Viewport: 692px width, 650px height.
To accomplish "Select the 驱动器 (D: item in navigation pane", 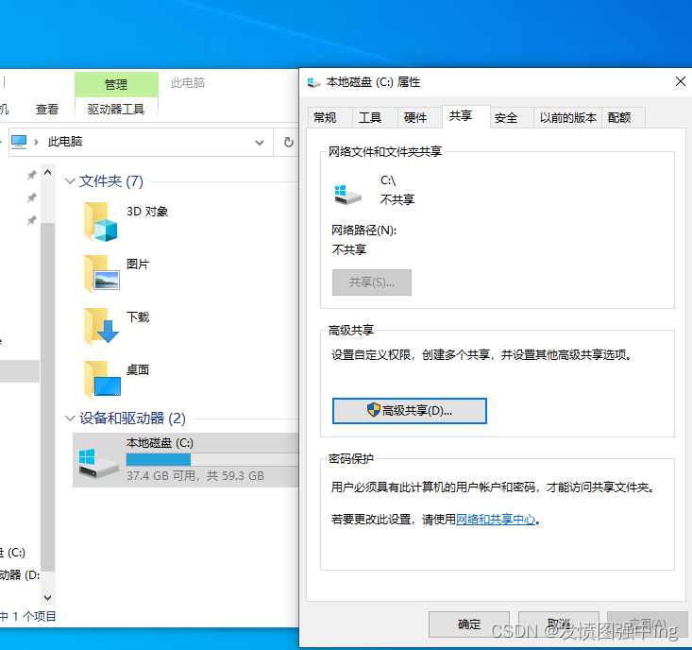I will 20,575.
